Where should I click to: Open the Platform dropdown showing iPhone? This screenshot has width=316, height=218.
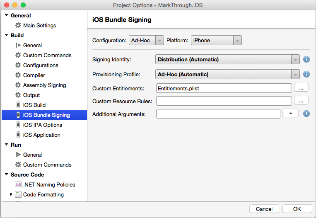216,40
